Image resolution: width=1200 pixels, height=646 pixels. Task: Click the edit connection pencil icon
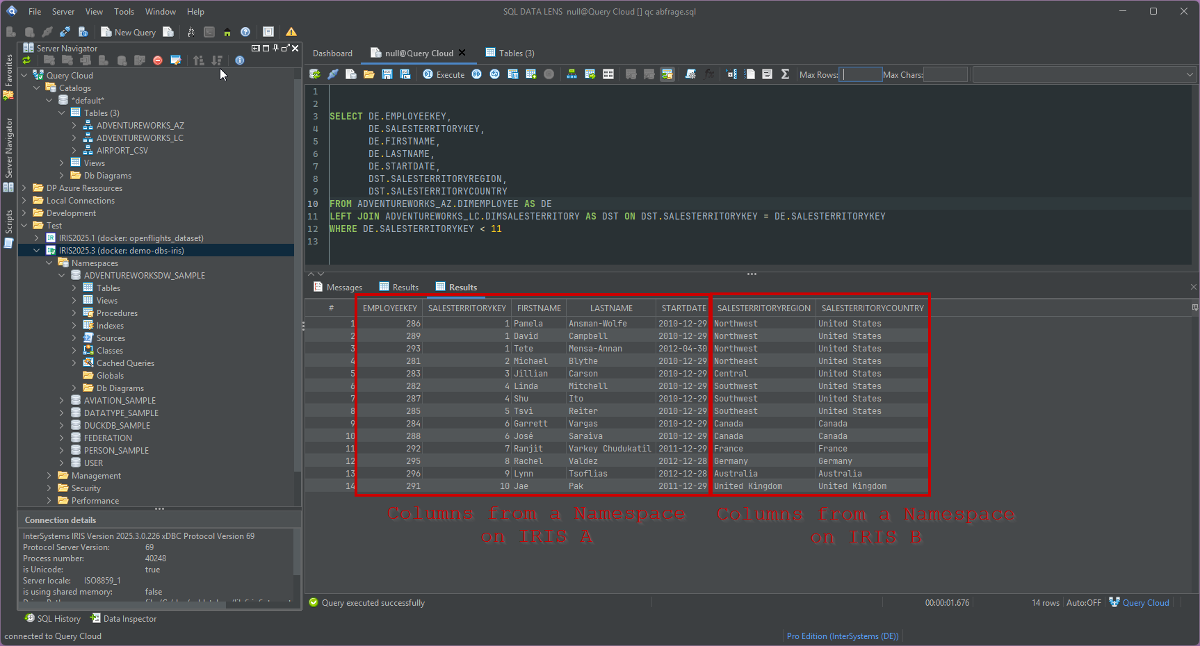pyautogui.click(x=175, y=60)
